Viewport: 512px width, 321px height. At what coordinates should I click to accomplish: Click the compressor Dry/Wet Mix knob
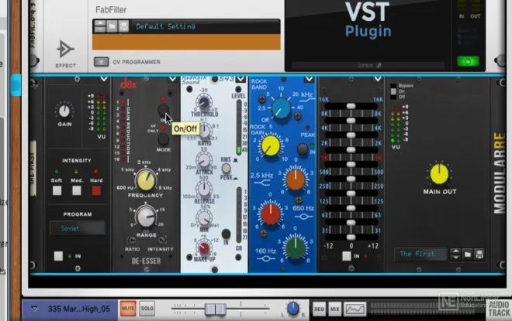pyautogui.click(x=204, y=217)
